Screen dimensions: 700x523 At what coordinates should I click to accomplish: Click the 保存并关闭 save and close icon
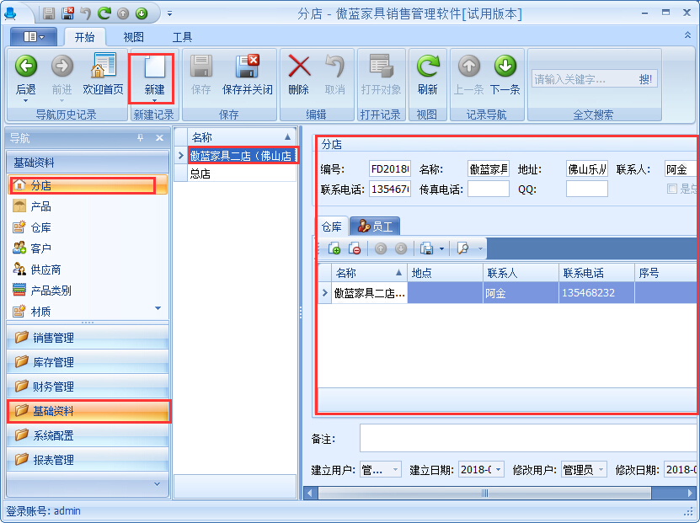point(247,67)
